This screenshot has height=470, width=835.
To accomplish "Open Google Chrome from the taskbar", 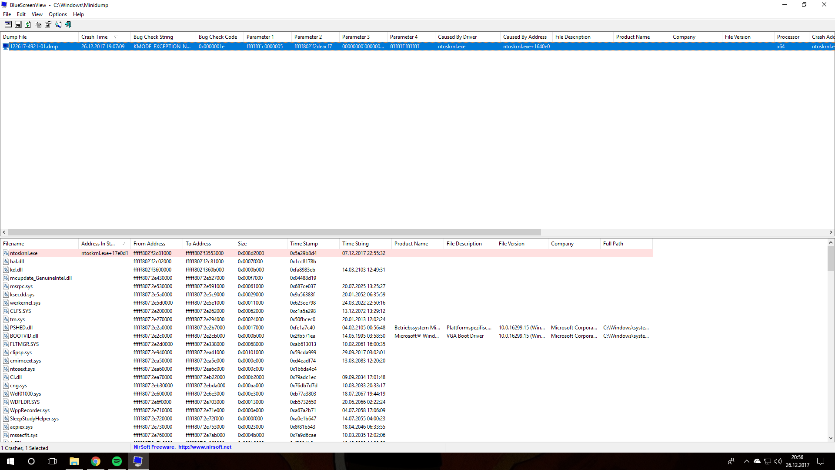I will pos(95,461).
